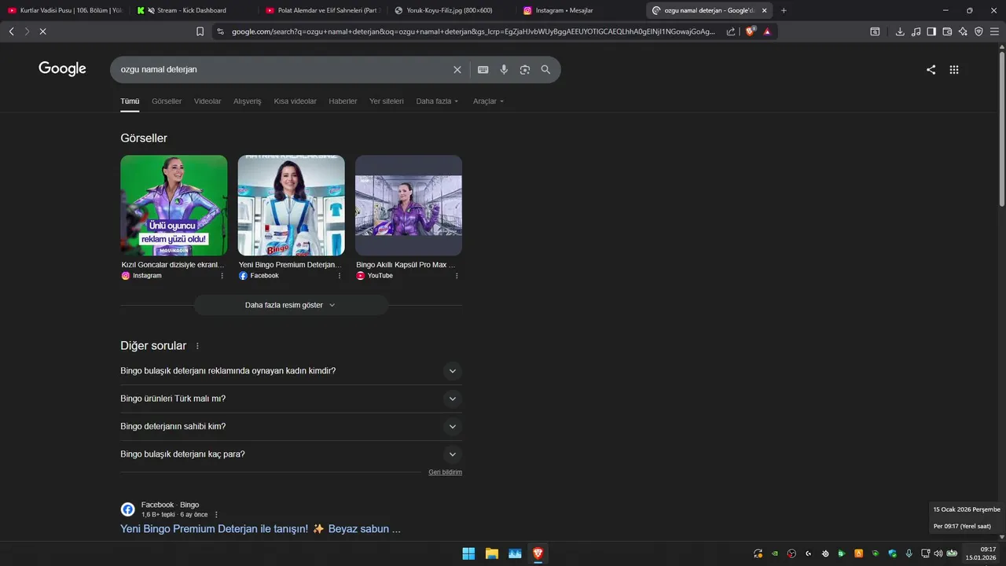Open a new browser tab
Viewport: 1006px width, 566px height.
point(784,10)
